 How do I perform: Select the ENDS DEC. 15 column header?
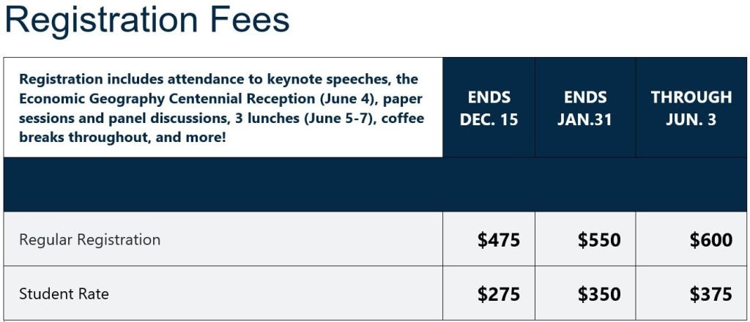[x=489, y=108]
